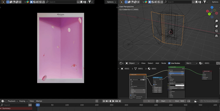Toggle the preview range button after End field

[189, 101]
